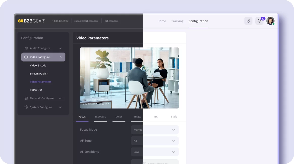Open the user profile avatar menu

(x=270, y=21)
